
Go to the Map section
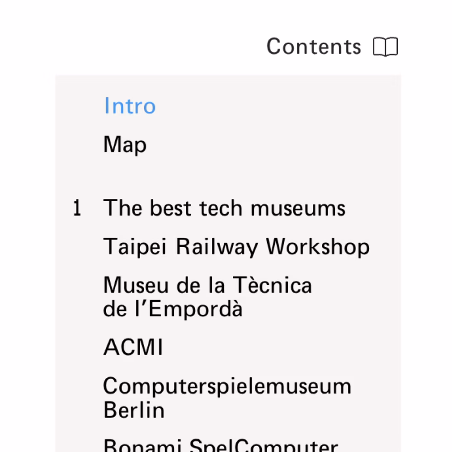tap(125, 145)
